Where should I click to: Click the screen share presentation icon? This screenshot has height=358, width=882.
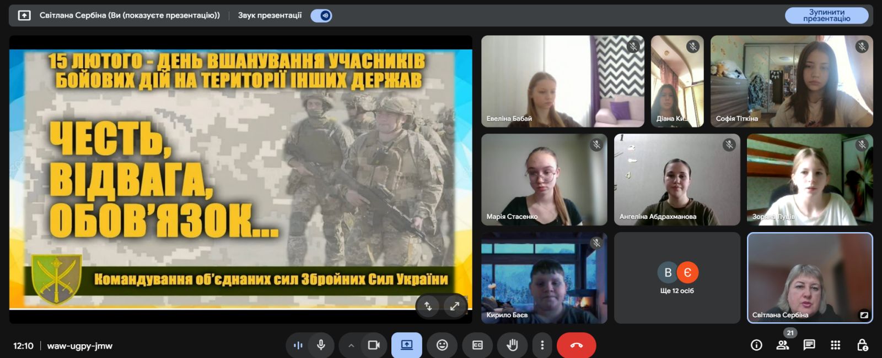click(x=407, y=345)
